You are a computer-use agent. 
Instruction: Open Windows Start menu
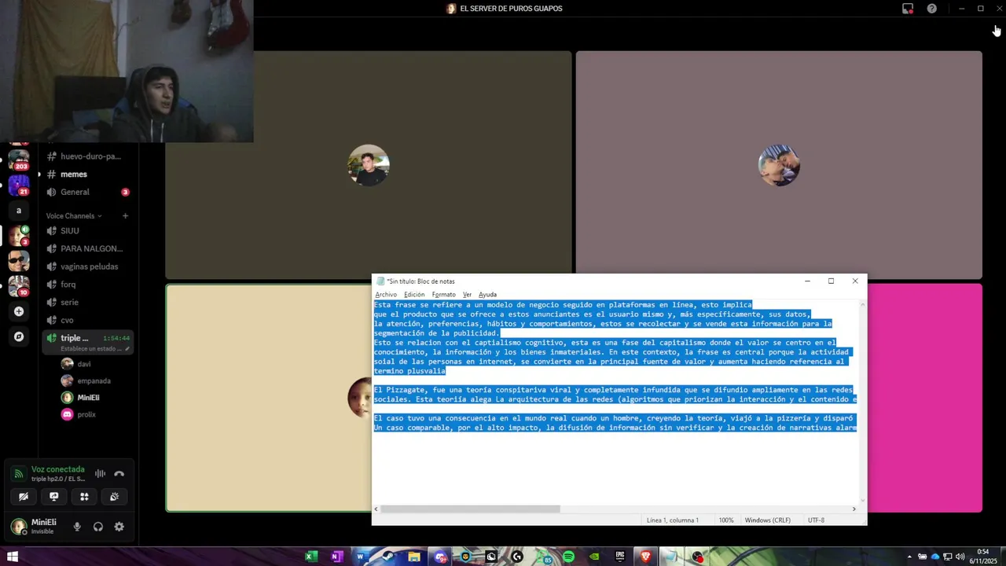[x=13, y=557]
